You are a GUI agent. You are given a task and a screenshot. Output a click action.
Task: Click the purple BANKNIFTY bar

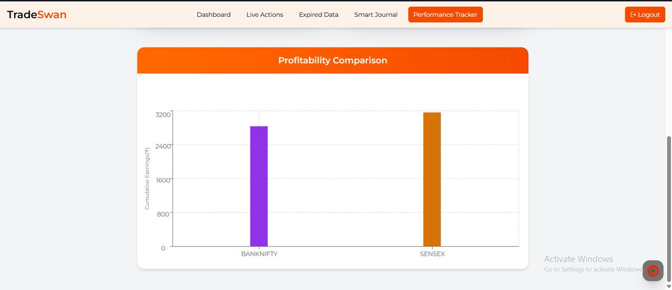point(259,186)
